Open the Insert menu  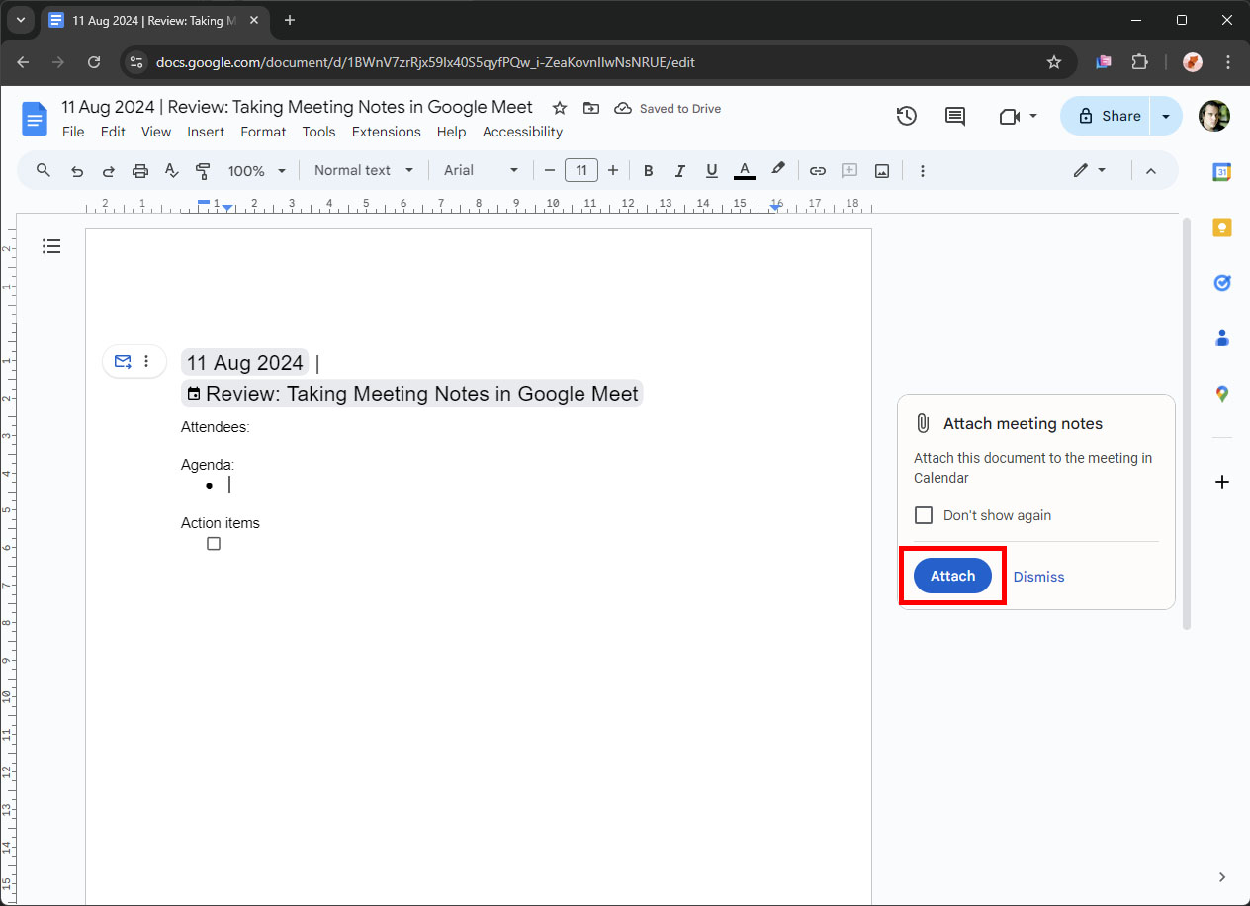tap(206, 132)
